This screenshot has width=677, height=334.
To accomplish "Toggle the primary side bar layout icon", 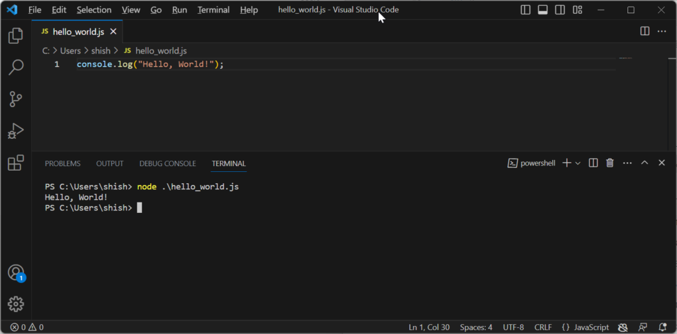I will coord(526,9).
